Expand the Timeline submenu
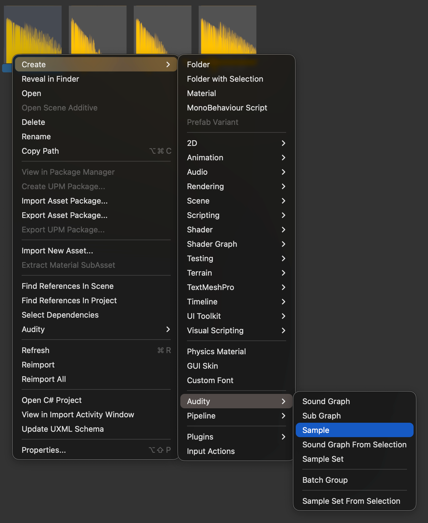The height and width of the screenshot is (523, 428). pos(236,301)
